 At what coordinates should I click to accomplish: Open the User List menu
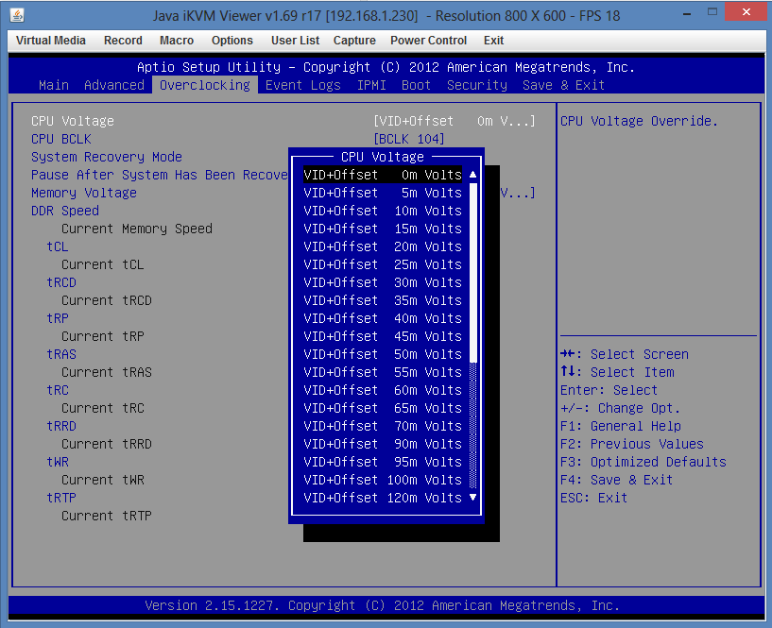[295, 41]
